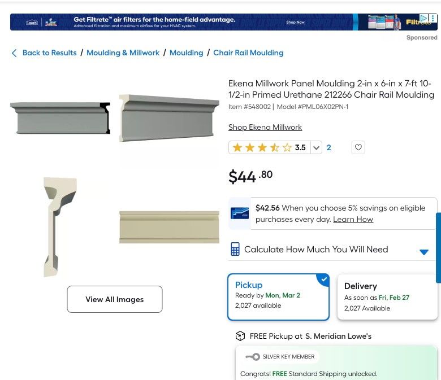
Task: Select the Pickup fulfillment option
Action: click(x=278, y=296)
